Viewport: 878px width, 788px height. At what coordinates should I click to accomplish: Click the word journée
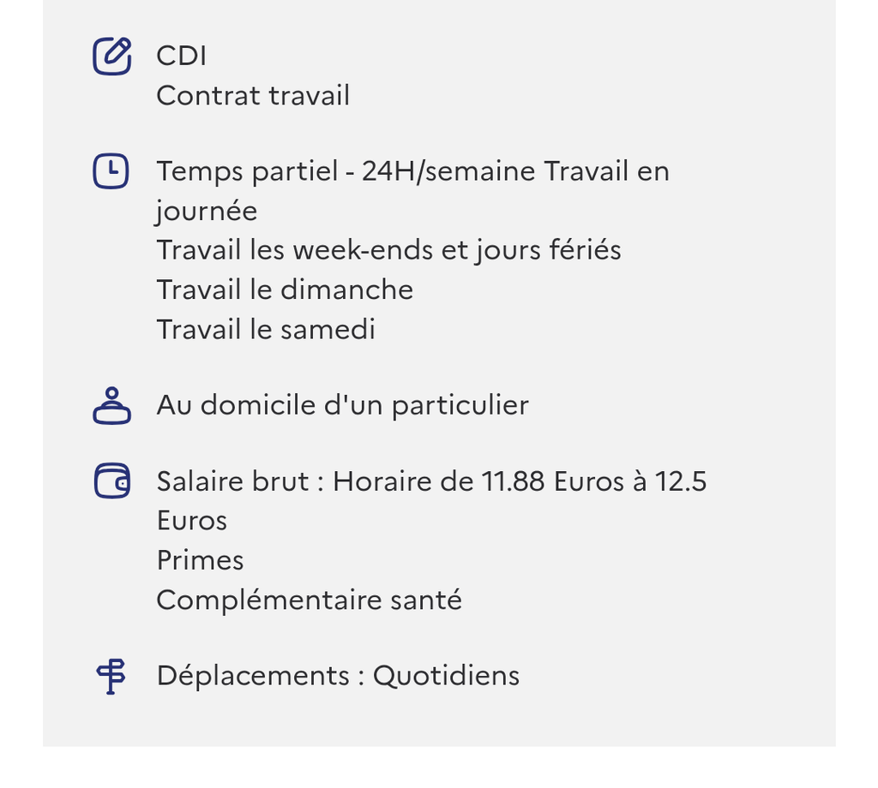click(x=207, y=211)
